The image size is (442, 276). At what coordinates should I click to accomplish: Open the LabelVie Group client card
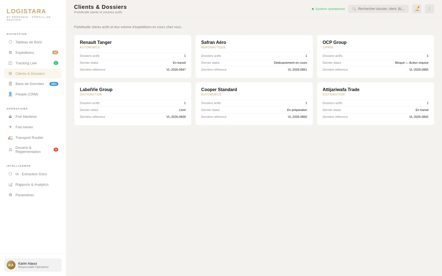(133, 104)
